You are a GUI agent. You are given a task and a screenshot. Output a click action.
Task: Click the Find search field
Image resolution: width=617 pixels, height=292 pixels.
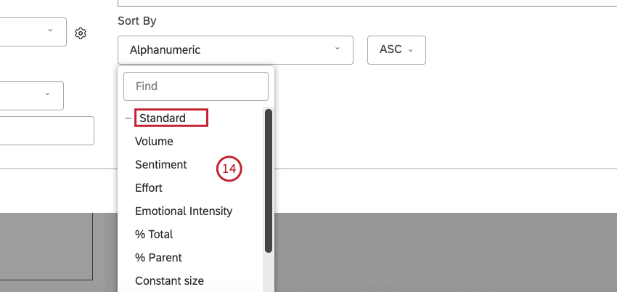pyautogui.click(x=196, y=86)
